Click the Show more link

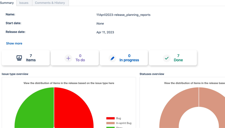tap(14, 43)
